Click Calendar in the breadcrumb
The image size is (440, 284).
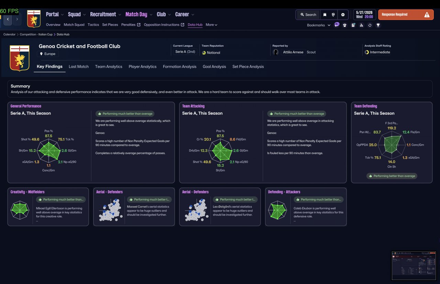pyautogui.click(x=10, y=34)
